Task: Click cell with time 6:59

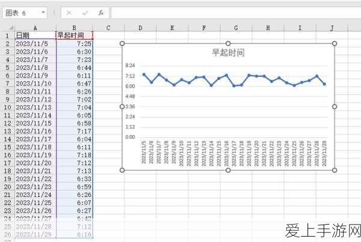Action: point(75,187)
